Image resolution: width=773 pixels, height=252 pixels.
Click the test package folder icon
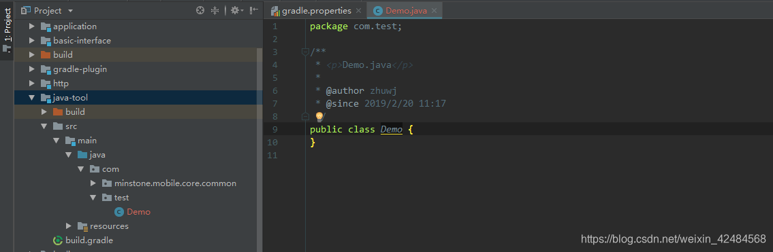pos(106,198)
